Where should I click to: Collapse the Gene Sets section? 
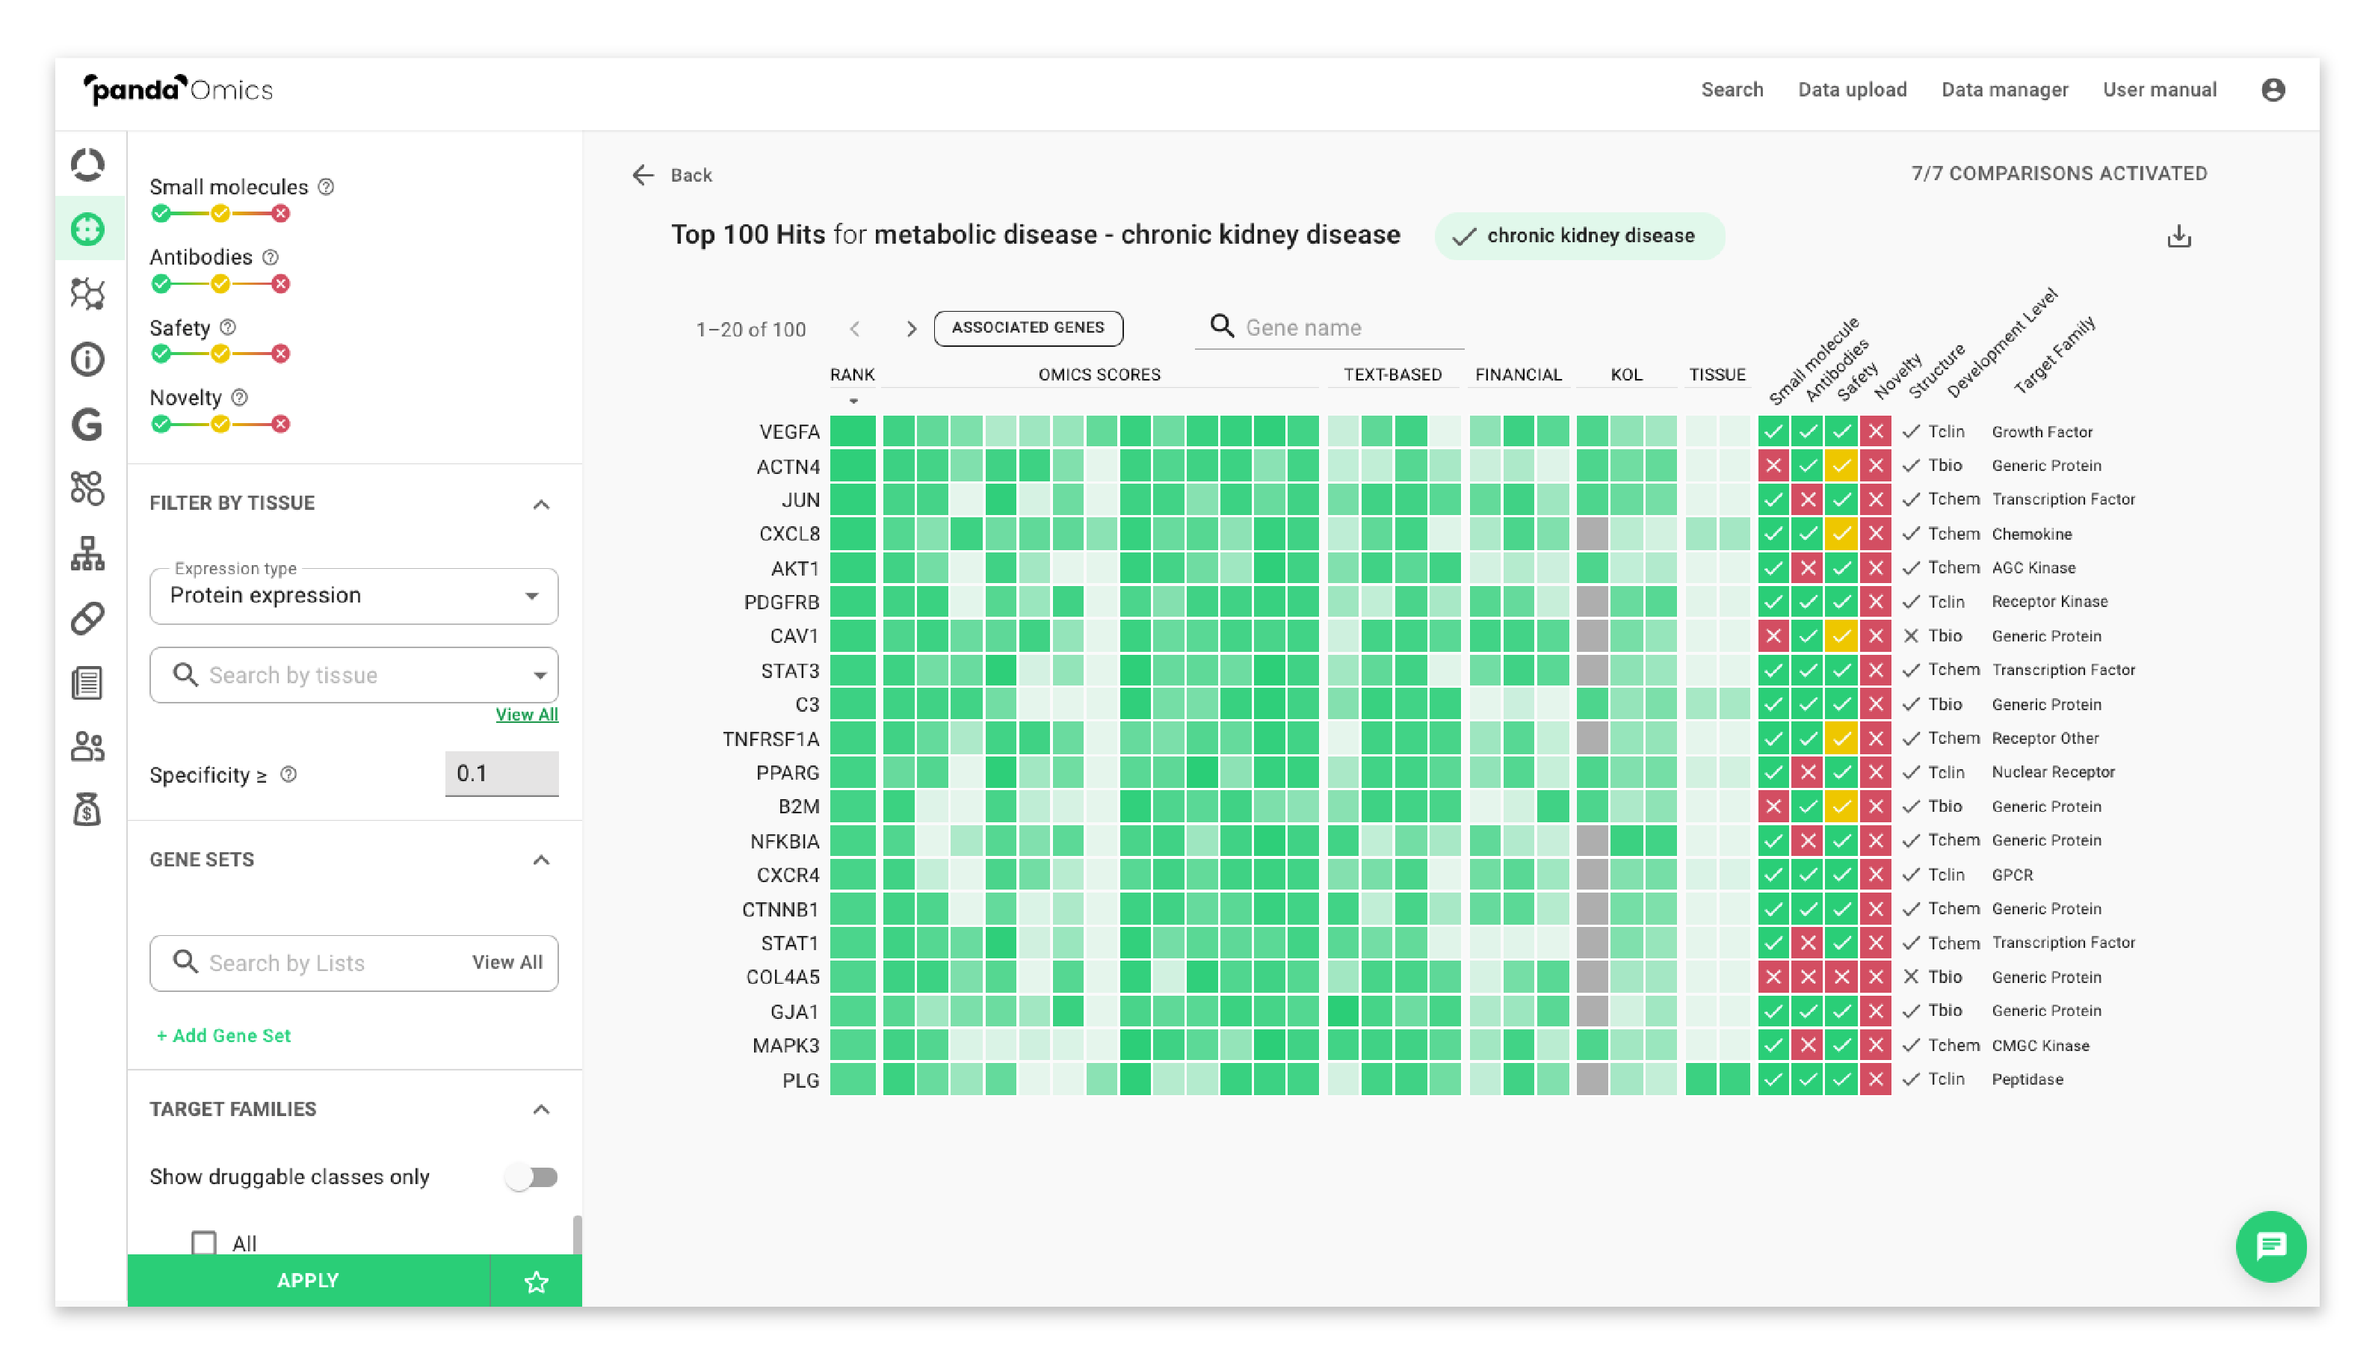(541, 860)
